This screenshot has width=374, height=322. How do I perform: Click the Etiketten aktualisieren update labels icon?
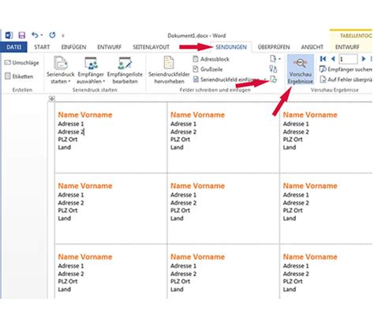click(274, 79)
